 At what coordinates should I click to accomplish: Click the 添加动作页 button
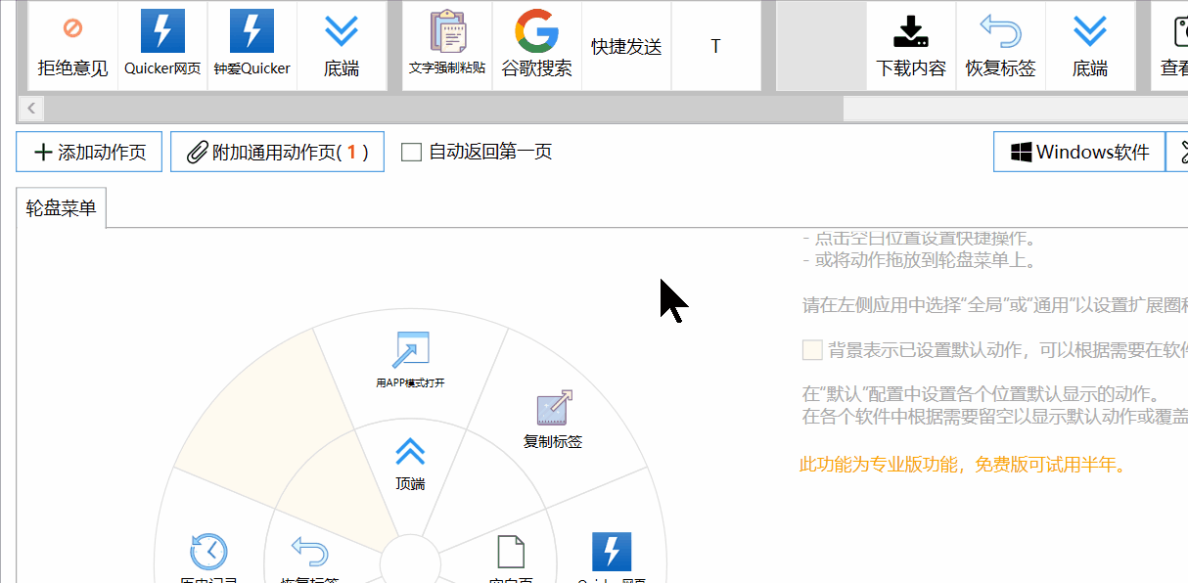(x=89, y=152)
